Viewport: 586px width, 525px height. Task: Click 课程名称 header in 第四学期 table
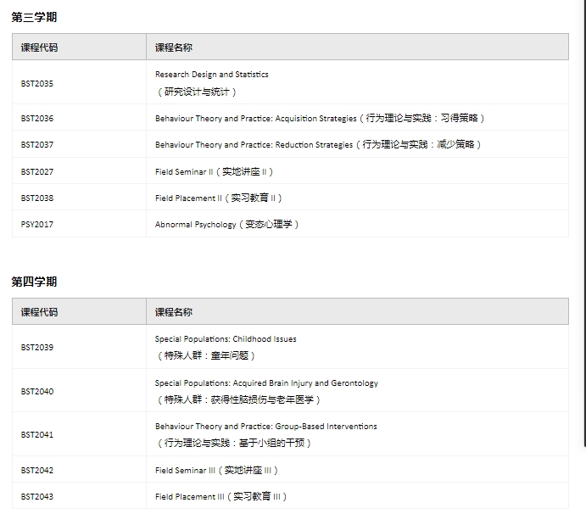click(173, 312)
